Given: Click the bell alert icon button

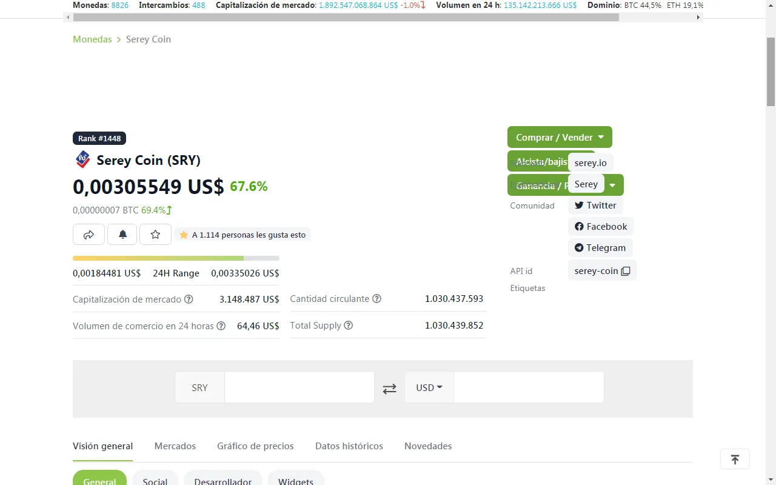Looking at the screenshot, I should tap(122, 235).
